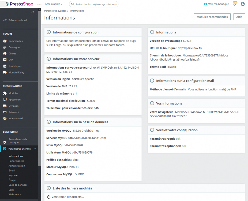Click Thème actif value classic
Screen dimensions: 248x201
(x=172, y=67)
